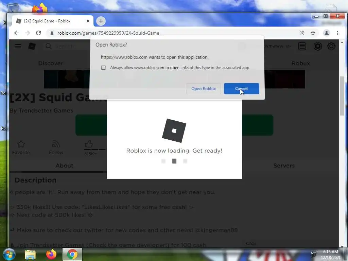The image size is (348, 261).
Task: Click the Description heading text
Action: point(35,180)
